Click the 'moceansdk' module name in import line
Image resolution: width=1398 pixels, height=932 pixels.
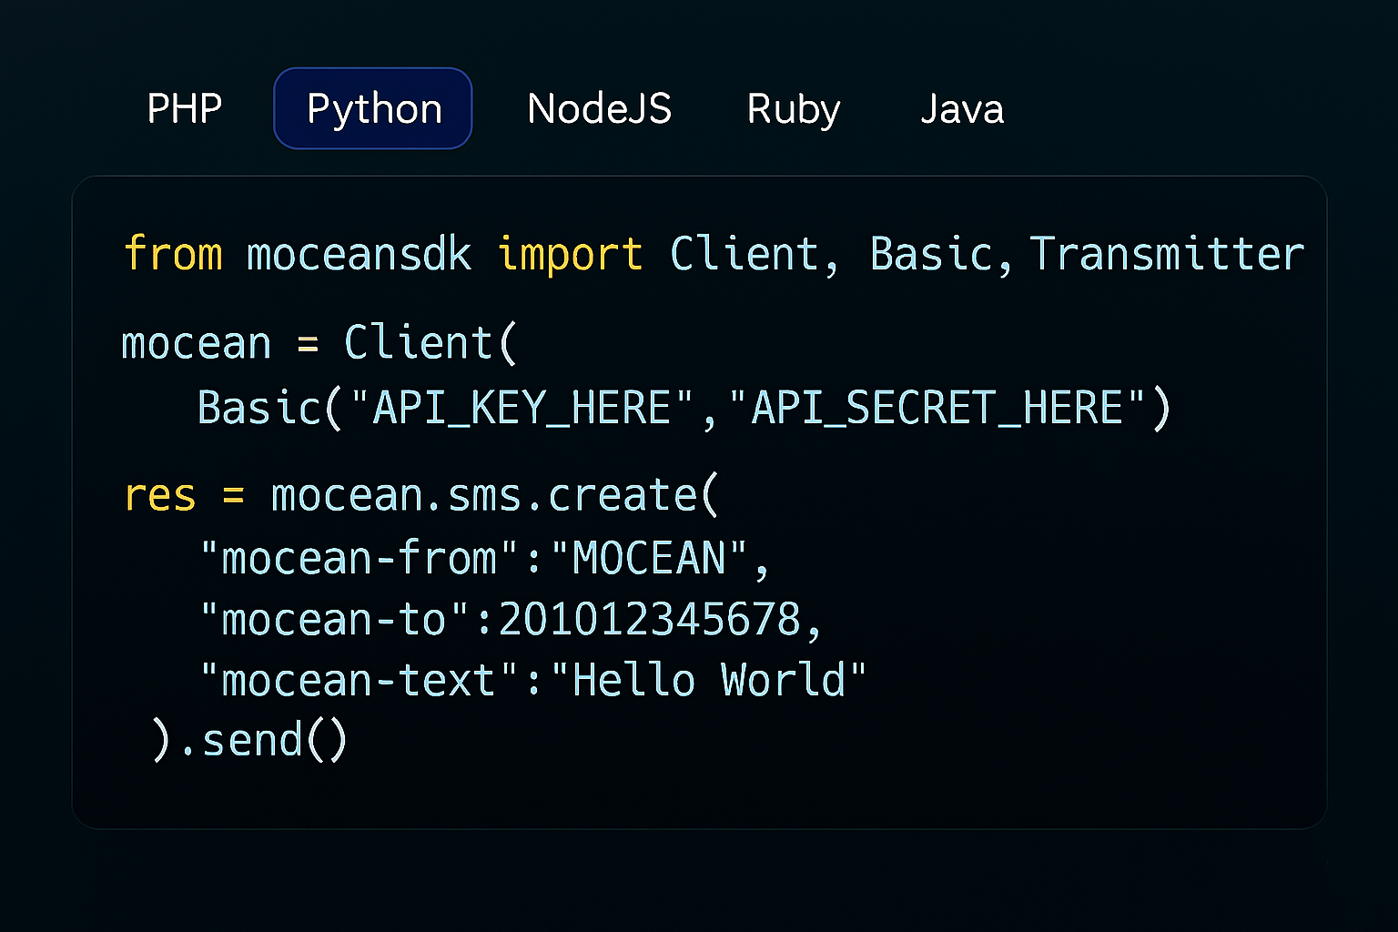(x=359, y=254)
